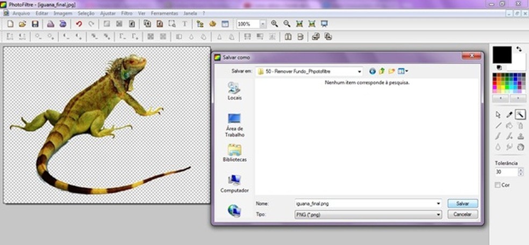Select the Line tool
The height and width of the screenshot is (245, 529).
(x=498, y=125)
